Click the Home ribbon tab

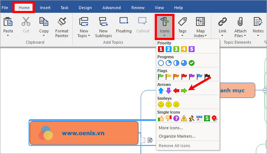coord(24,8)
